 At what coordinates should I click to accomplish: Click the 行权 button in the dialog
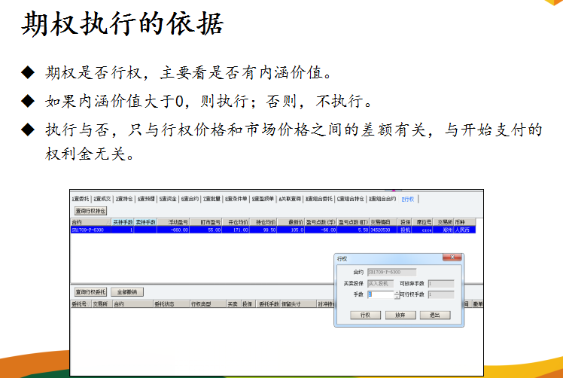(x=365, y=315)
